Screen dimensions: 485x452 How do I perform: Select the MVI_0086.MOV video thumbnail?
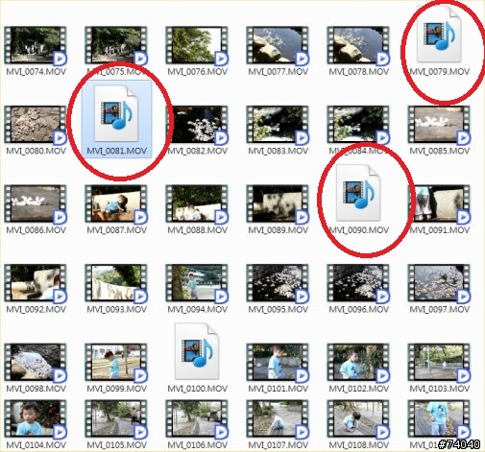click(36, 204)
